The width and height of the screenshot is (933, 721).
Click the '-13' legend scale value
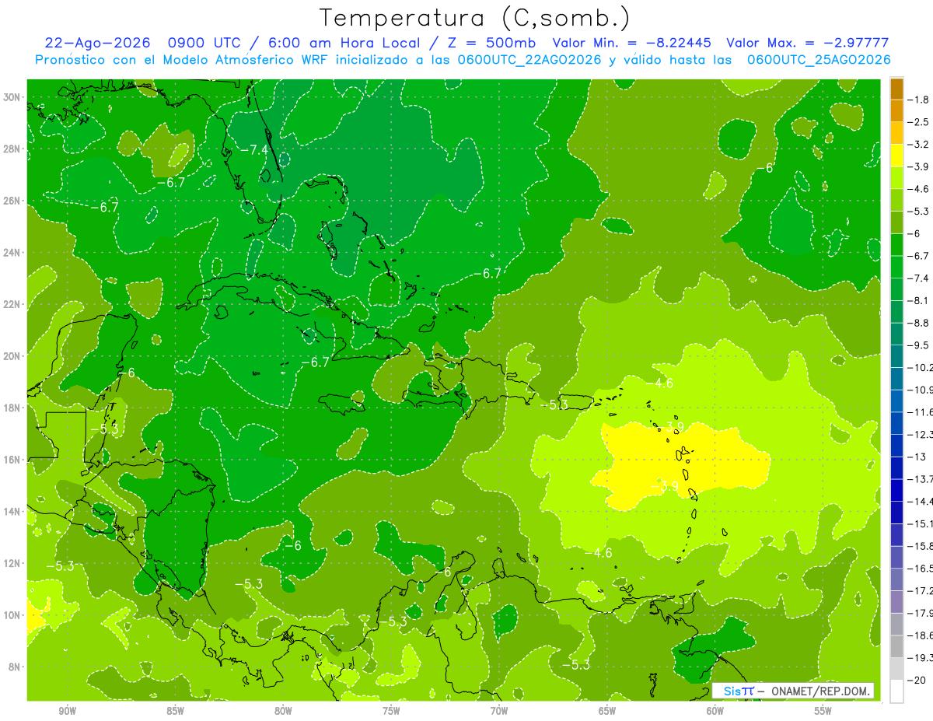click(917, 457)
